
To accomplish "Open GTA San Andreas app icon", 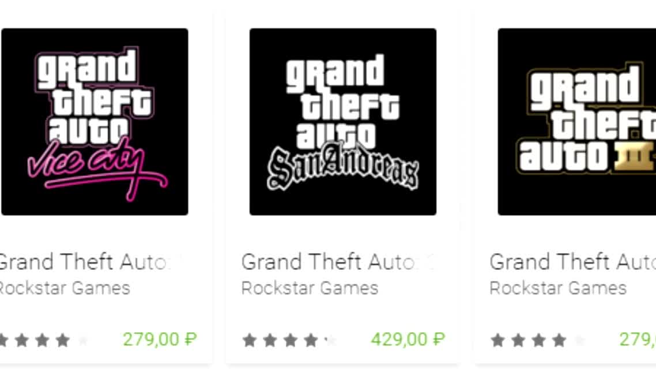I will [x=342, y=122].
